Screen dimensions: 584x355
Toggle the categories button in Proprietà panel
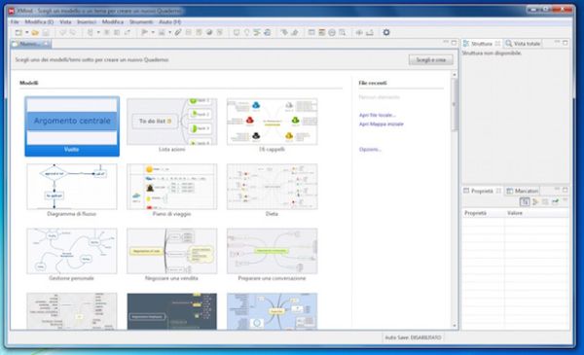click(525, 201)
